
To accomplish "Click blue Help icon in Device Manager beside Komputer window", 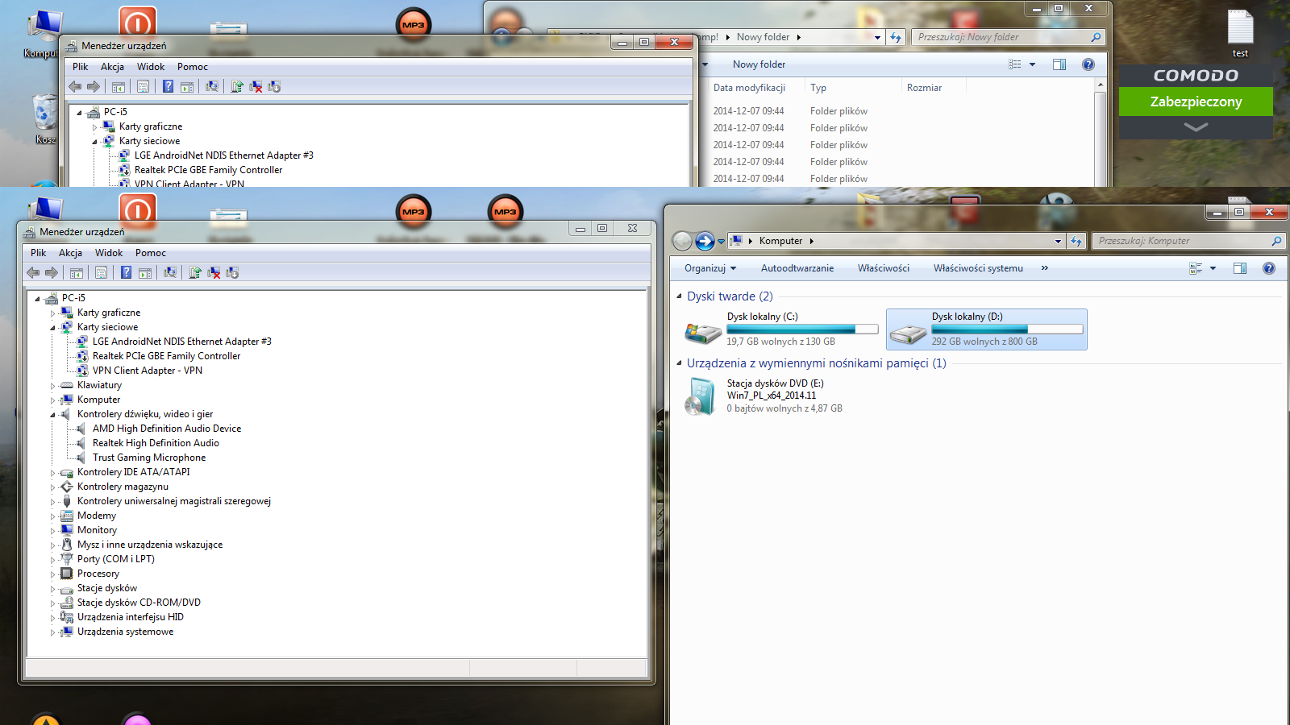I will (126, 273).
